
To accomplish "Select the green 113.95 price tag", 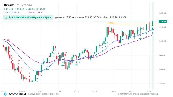I will click(163, 22).
